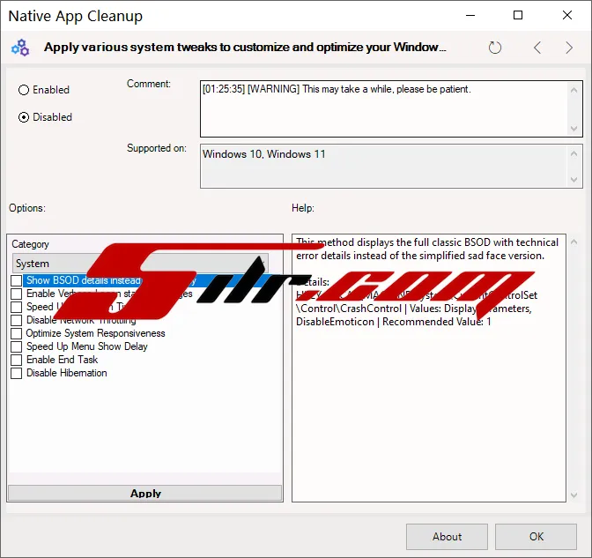The width and height of the screenshot is (592, 558).
Task: Check Enable End Task option
Action: click(16, 360)
